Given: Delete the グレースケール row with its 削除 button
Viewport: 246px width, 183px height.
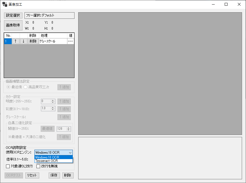Looking at the screenshot, I should click(33, 41).
